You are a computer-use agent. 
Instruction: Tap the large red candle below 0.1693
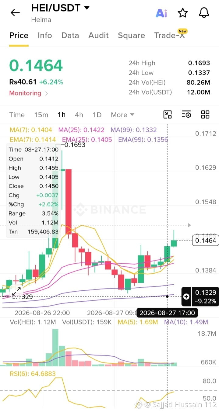pos(69,202)
